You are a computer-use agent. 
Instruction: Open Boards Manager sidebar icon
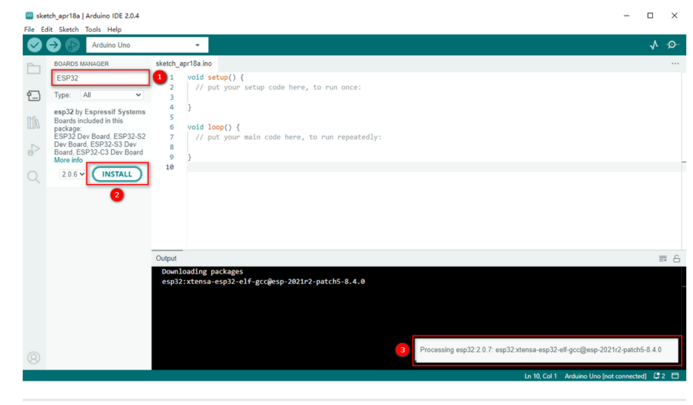pyautogui.click(x=33, y=96)
